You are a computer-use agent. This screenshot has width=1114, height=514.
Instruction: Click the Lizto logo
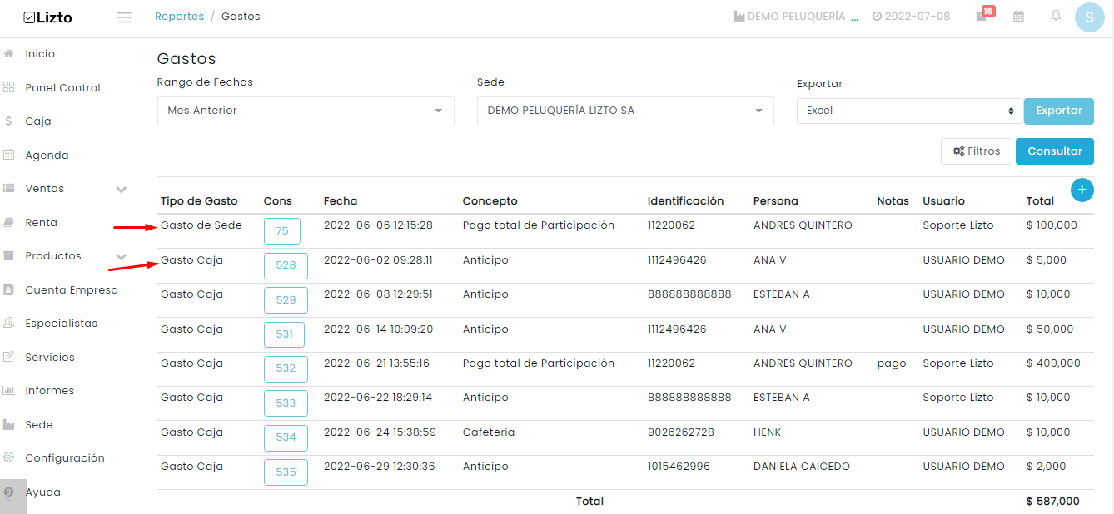pyautogui.click(x=48, y=17)
